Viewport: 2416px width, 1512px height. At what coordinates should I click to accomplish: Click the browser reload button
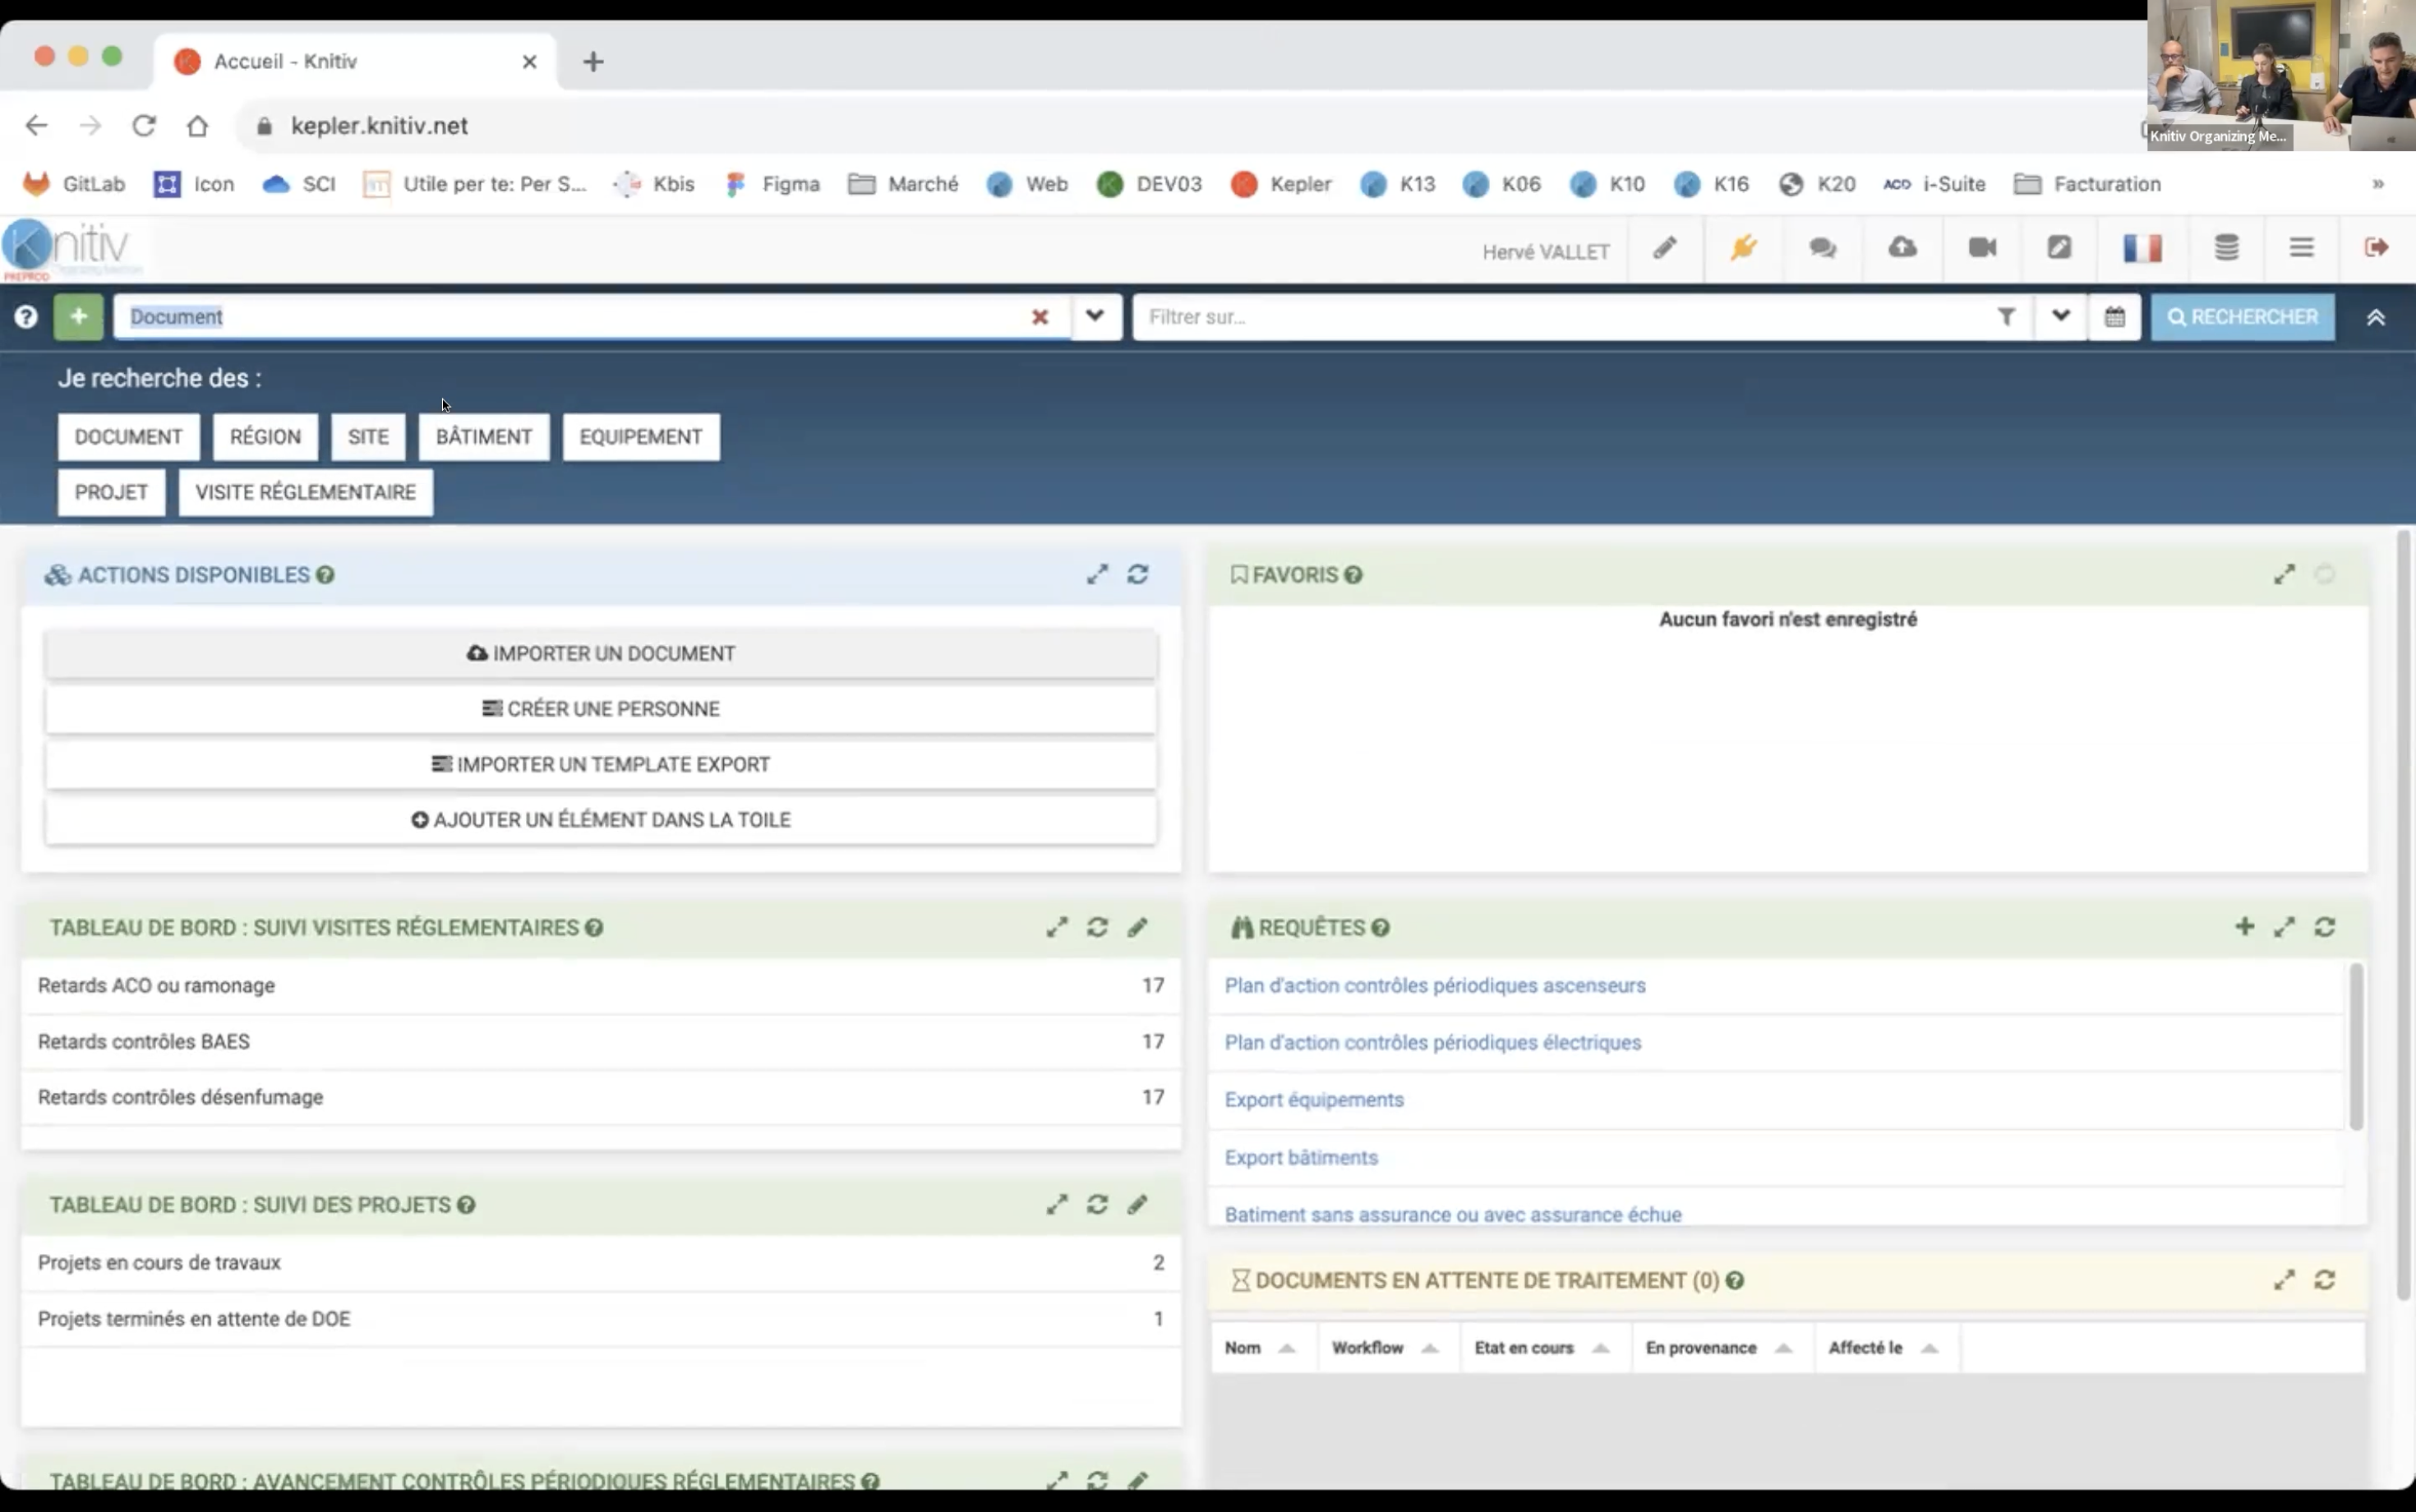[144, 125]
